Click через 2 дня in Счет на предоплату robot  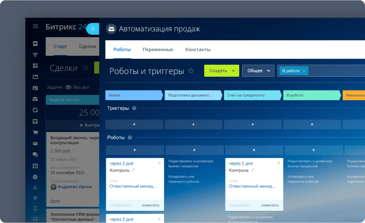[x=241, y=164]
